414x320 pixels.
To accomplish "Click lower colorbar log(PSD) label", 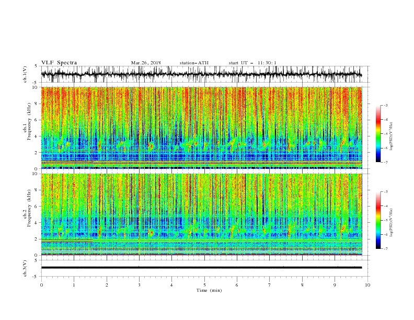I will click(x=392, y=222).
